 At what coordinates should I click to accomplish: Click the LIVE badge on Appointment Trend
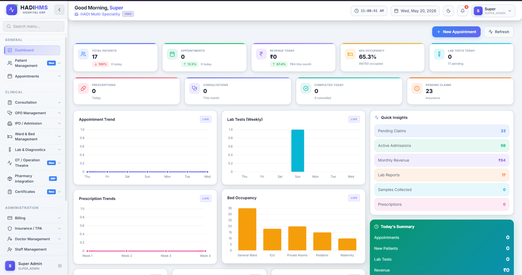click(x=206, y=119)
